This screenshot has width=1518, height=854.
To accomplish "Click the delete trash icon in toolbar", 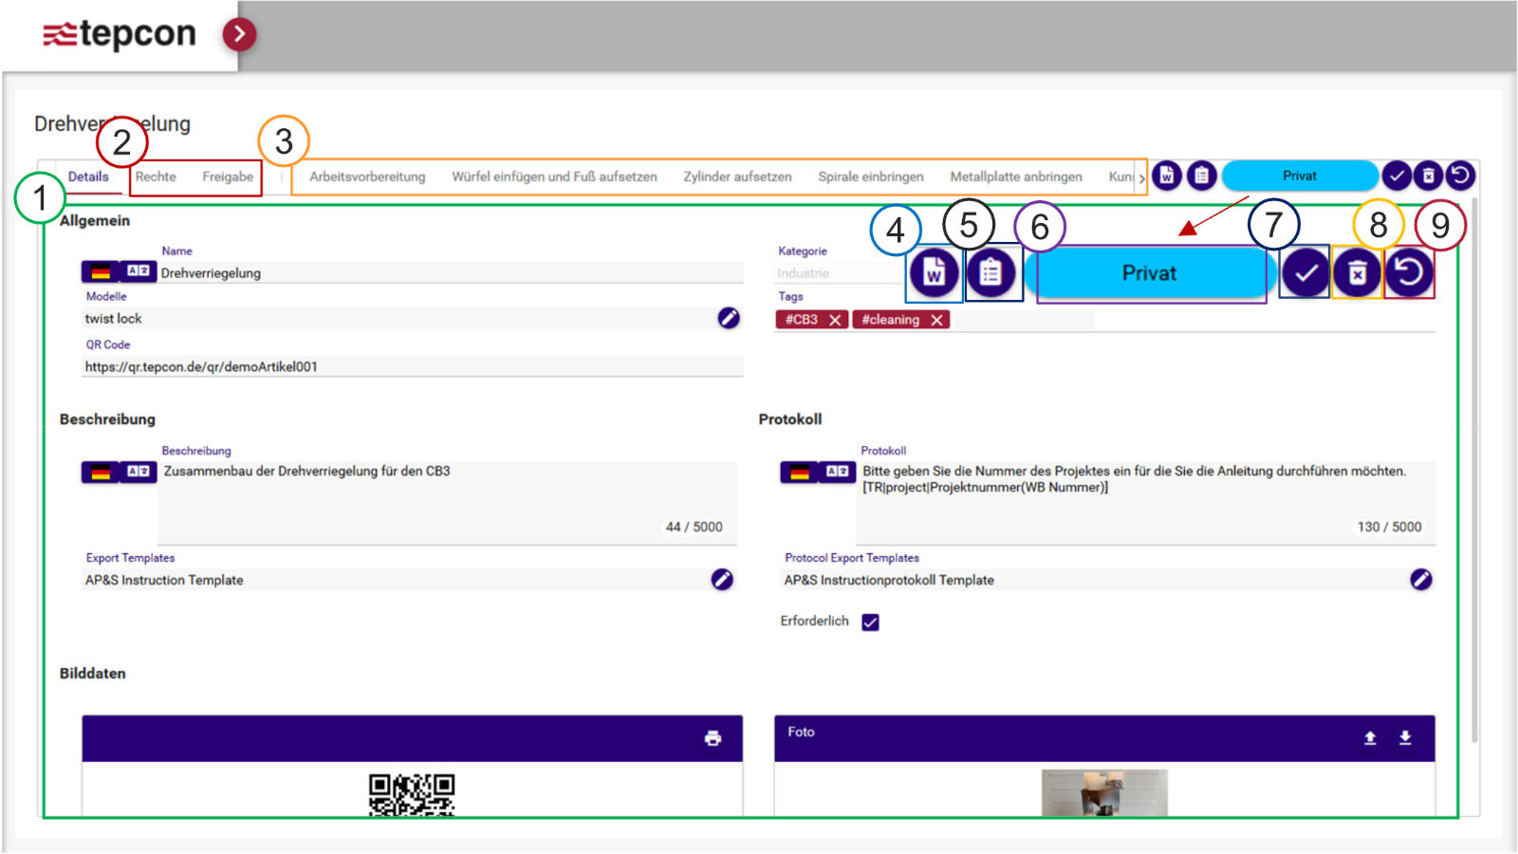I will tap(1429, 176).
